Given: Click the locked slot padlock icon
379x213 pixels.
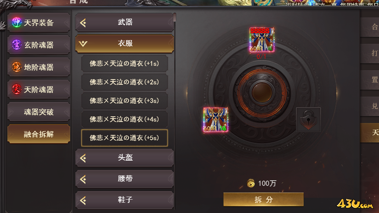Looking at the screenshot, I should (308, 120).
